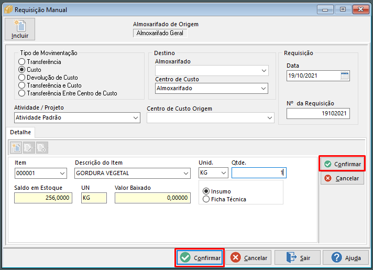Minimize the Requisição Manual window
The height and width of the screenshot is (270, 373).
click(x=325, y=9)
